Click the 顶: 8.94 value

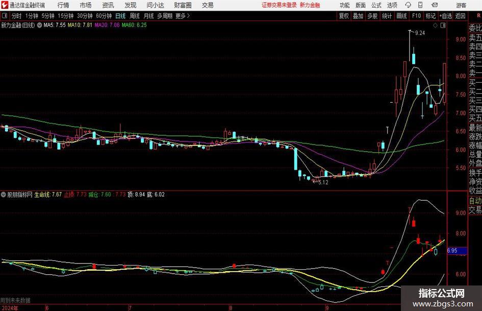click(136, 195)
